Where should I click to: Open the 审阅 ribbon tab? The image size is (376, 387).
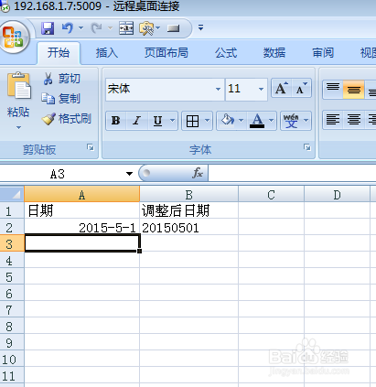(323, 53)
